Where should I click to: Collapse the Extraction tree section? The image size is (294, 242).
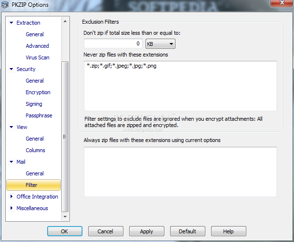[11, 23]
